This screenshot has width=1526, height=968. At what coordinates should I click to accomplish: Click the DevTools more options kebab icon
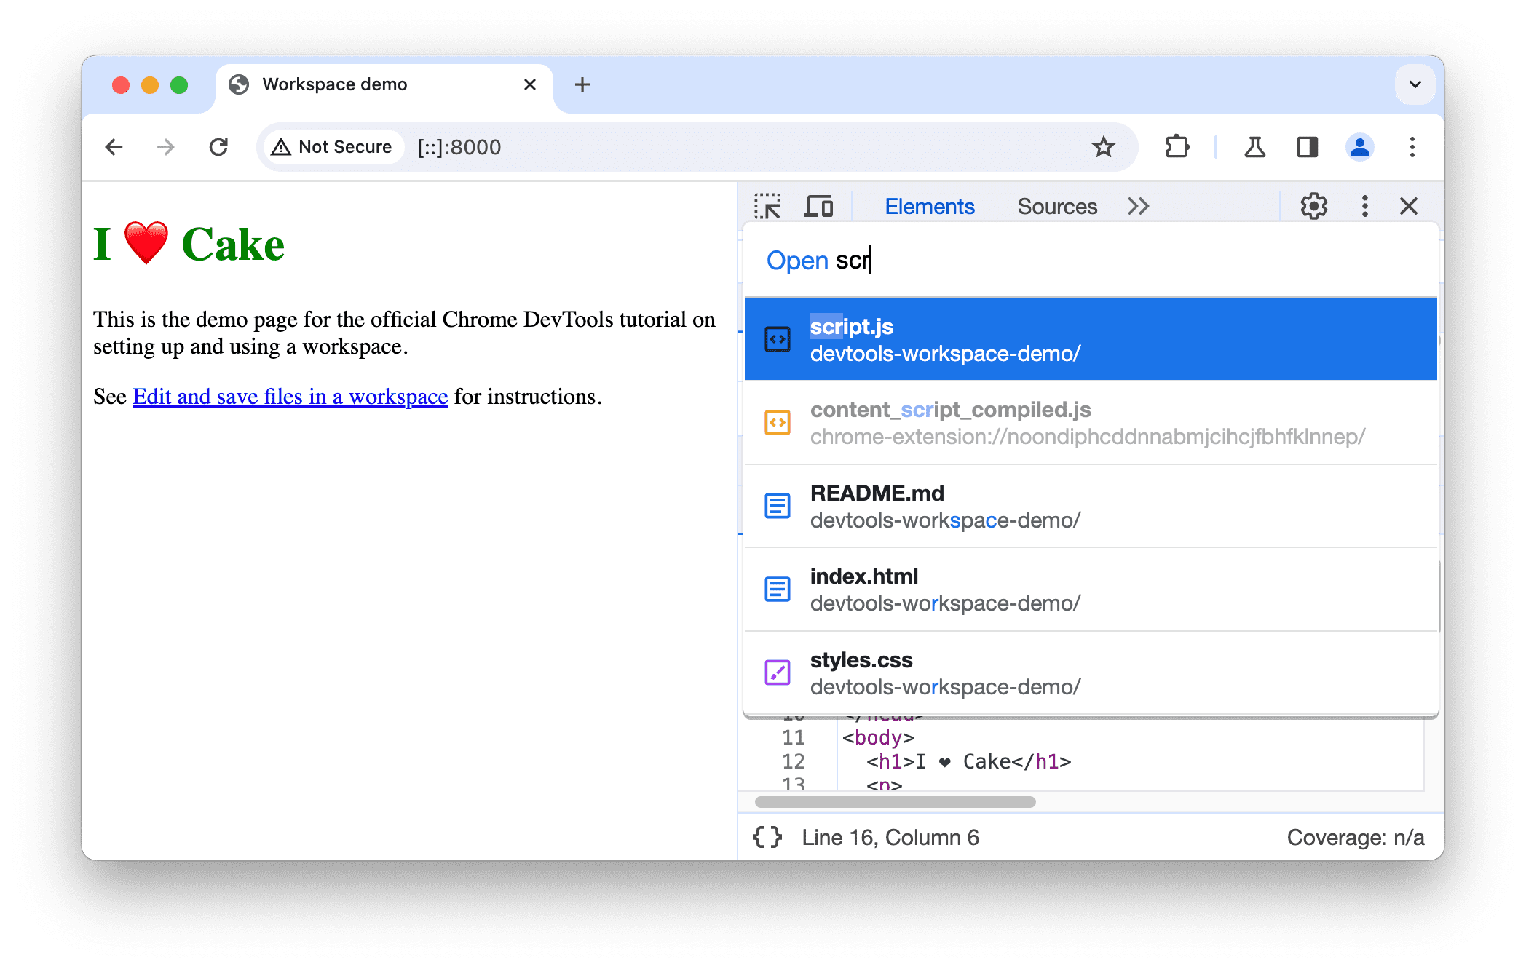(1362, 207)
